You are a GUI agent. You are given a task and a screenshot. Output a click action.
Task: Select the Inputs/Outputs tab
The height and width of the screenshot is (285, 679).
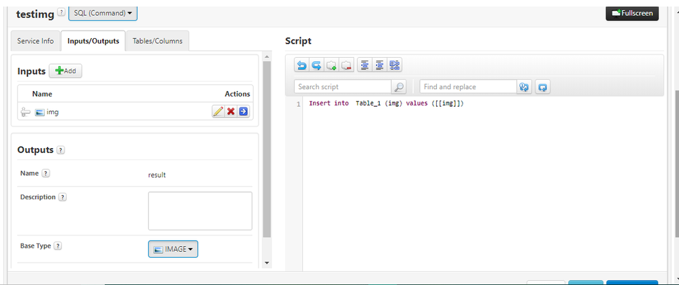(93, 41)
